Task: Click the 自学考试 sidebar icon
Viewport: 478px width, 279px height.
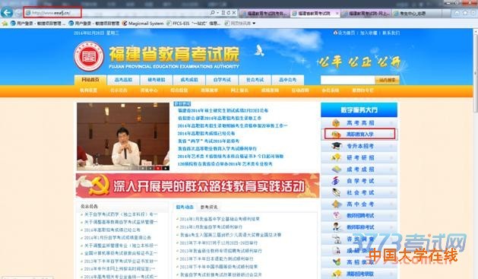Action: [336, 181]
